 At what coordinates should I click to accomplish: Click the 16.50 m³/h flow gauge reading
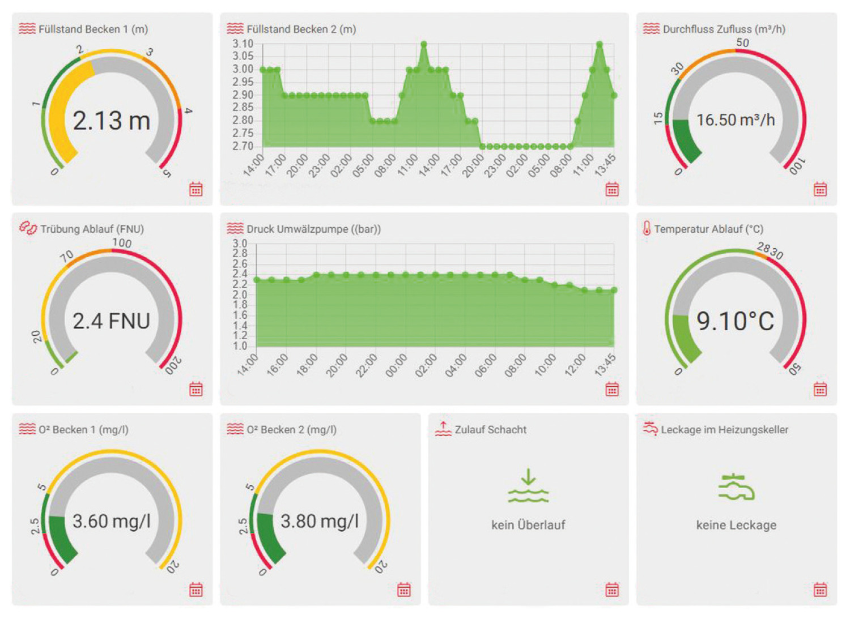click(x=736, y=120)
